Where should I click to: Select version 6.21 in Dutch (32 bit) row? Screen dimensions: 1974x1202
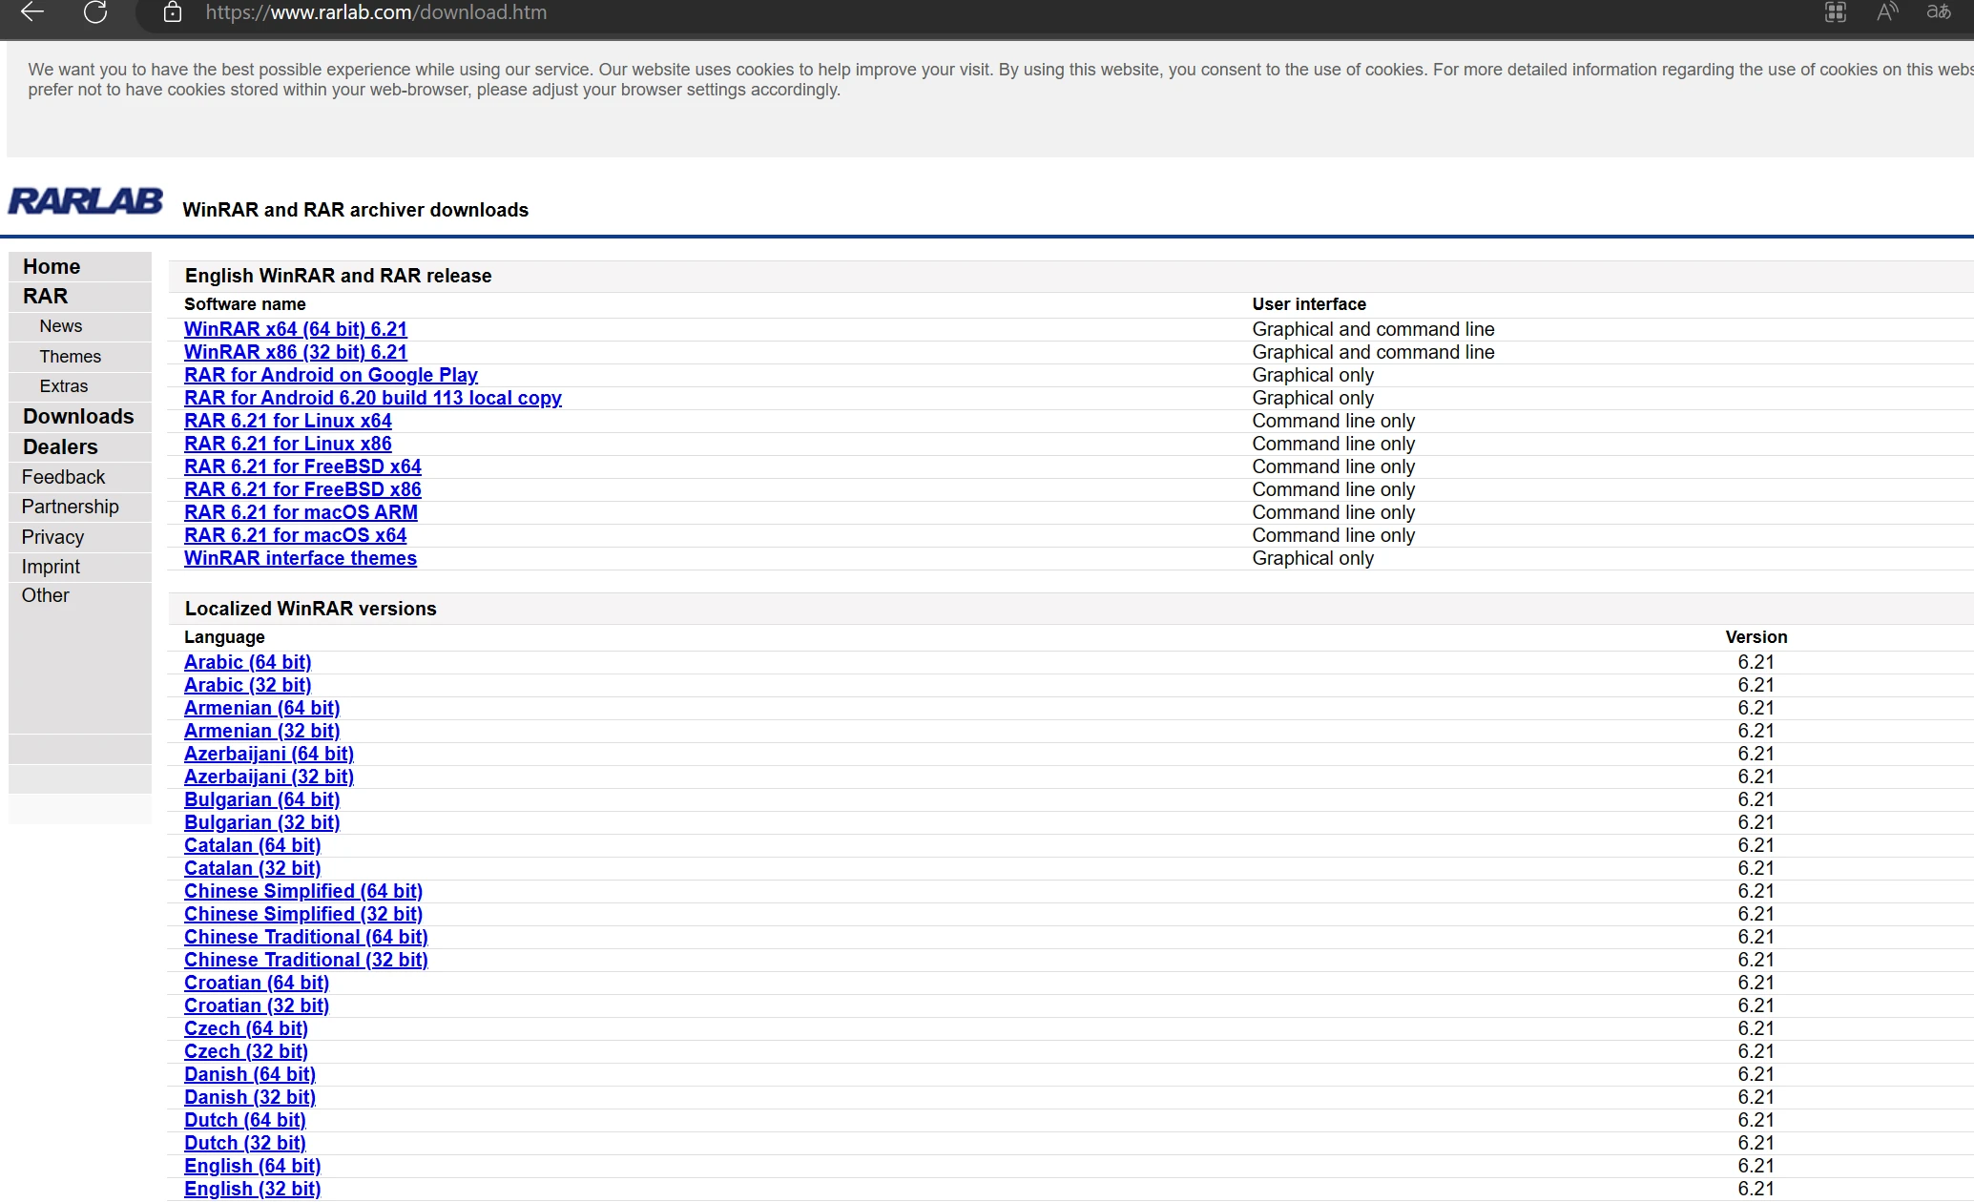click(1756, 1143)
